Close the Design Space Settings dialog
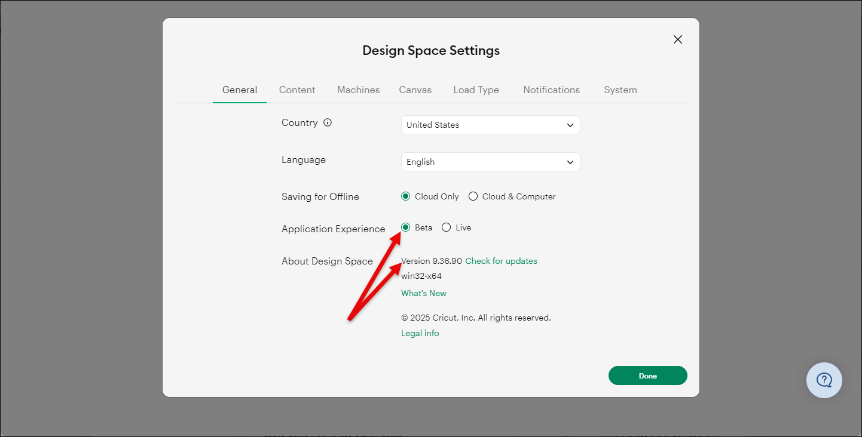The image size is (862, 437). click(x=677, y=39)
